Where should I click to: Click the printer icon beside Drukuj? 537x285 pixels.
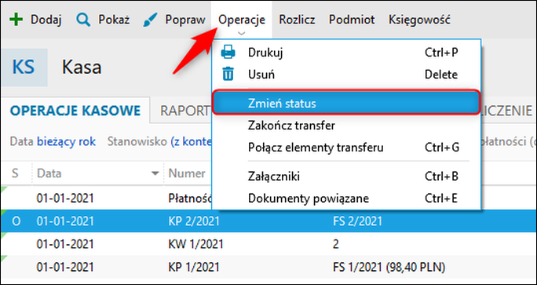228,53
